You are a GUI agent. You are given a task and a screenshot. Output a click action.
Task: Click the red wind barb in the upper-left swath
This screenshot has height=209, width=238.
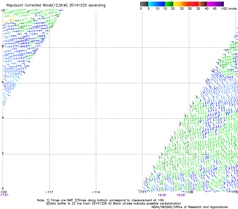point(10,20)
